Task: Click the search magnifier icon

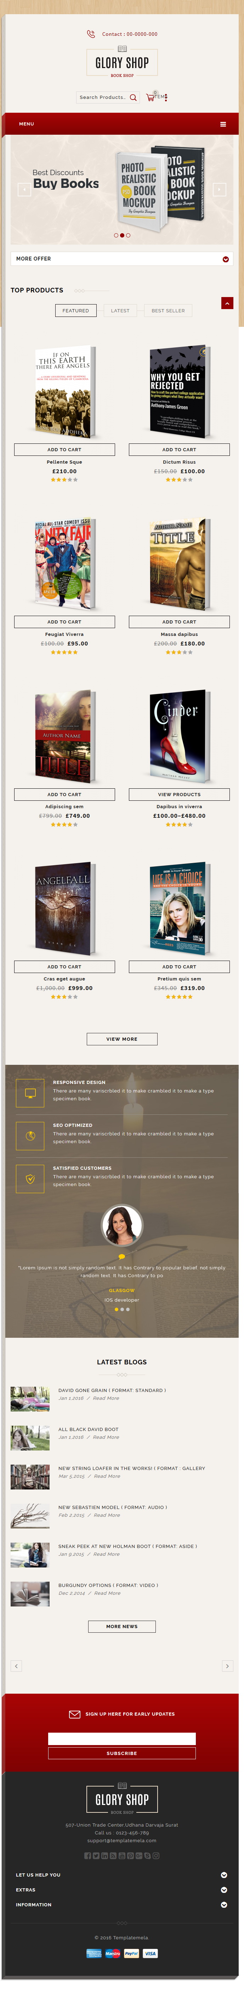Action: [133, 97]
